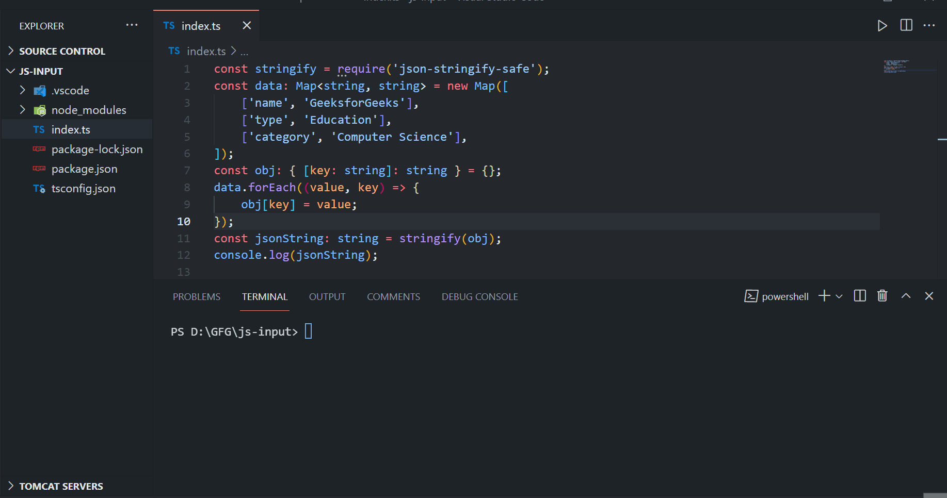The height and width of the screenshot is (498, 947).
Task: Open more editor actions
Action: (x=929, y=25)
